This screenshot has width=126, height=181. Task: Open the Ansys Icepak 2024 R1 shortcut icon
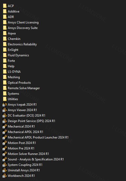point(5,105)
